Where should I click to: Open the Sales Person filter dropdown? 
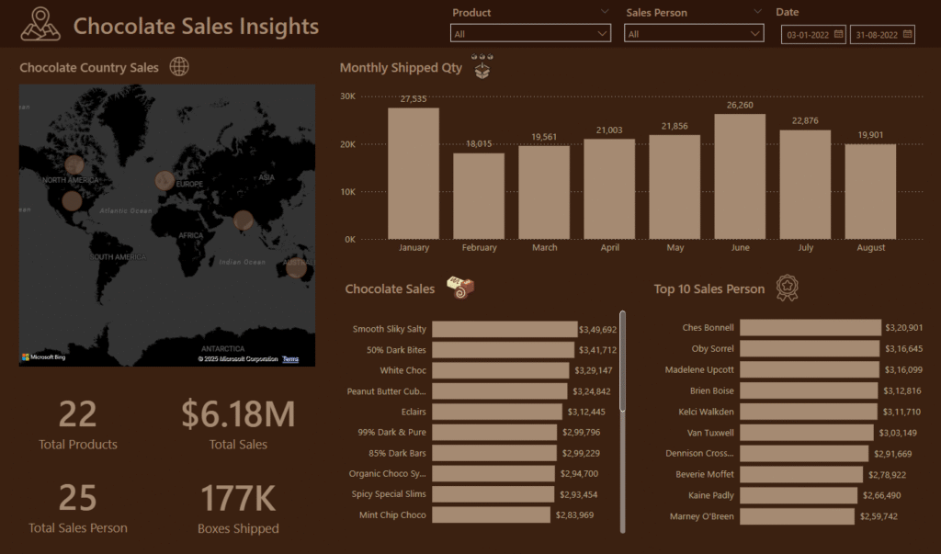694,34
